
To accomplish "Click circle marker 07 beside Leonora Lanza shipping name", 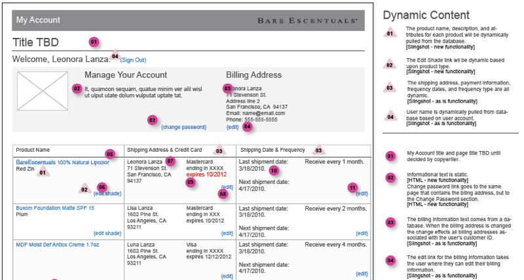I will point(170,161).
